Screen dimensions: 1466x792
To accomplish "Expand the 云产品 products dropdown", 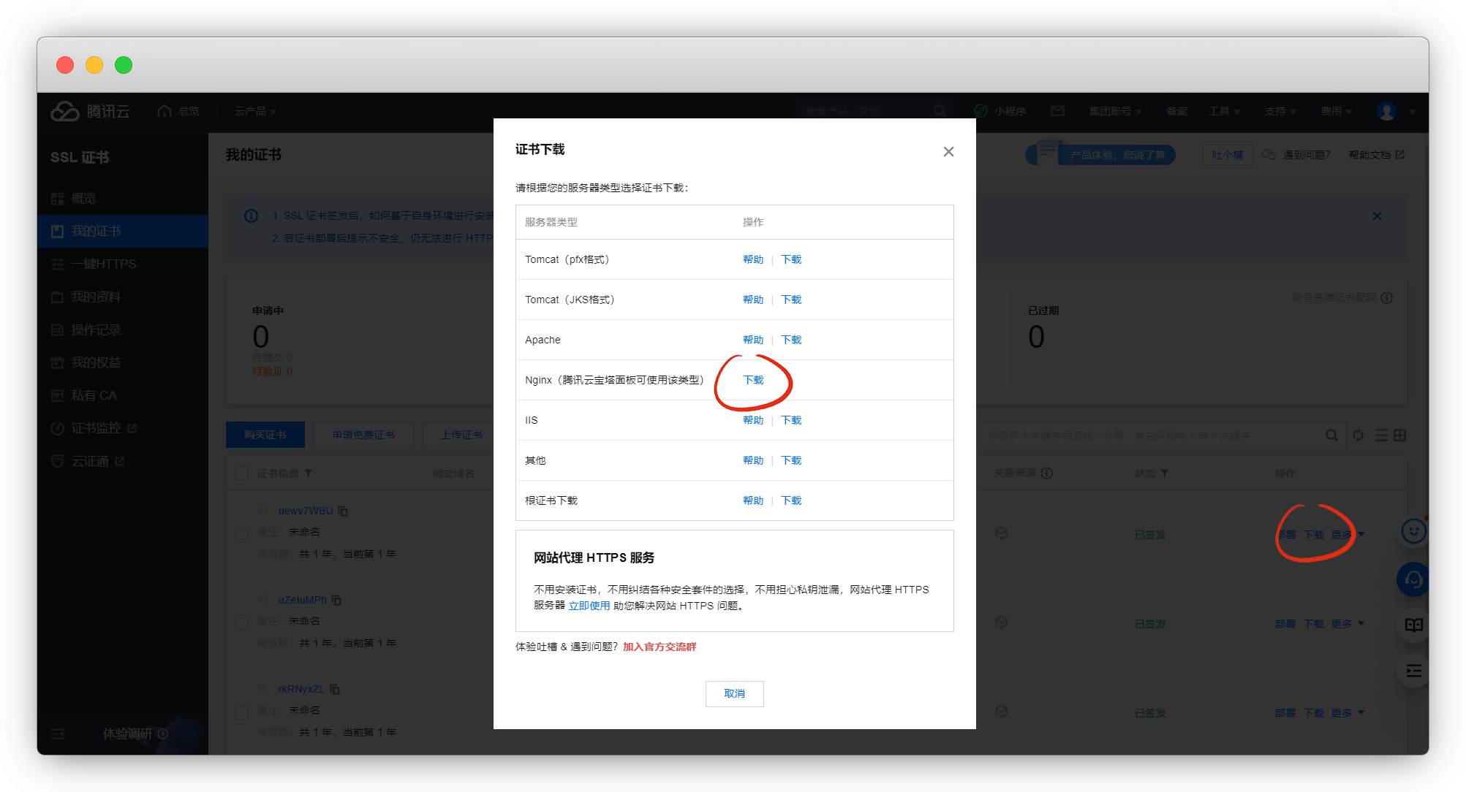I will [x=255, y=111].
